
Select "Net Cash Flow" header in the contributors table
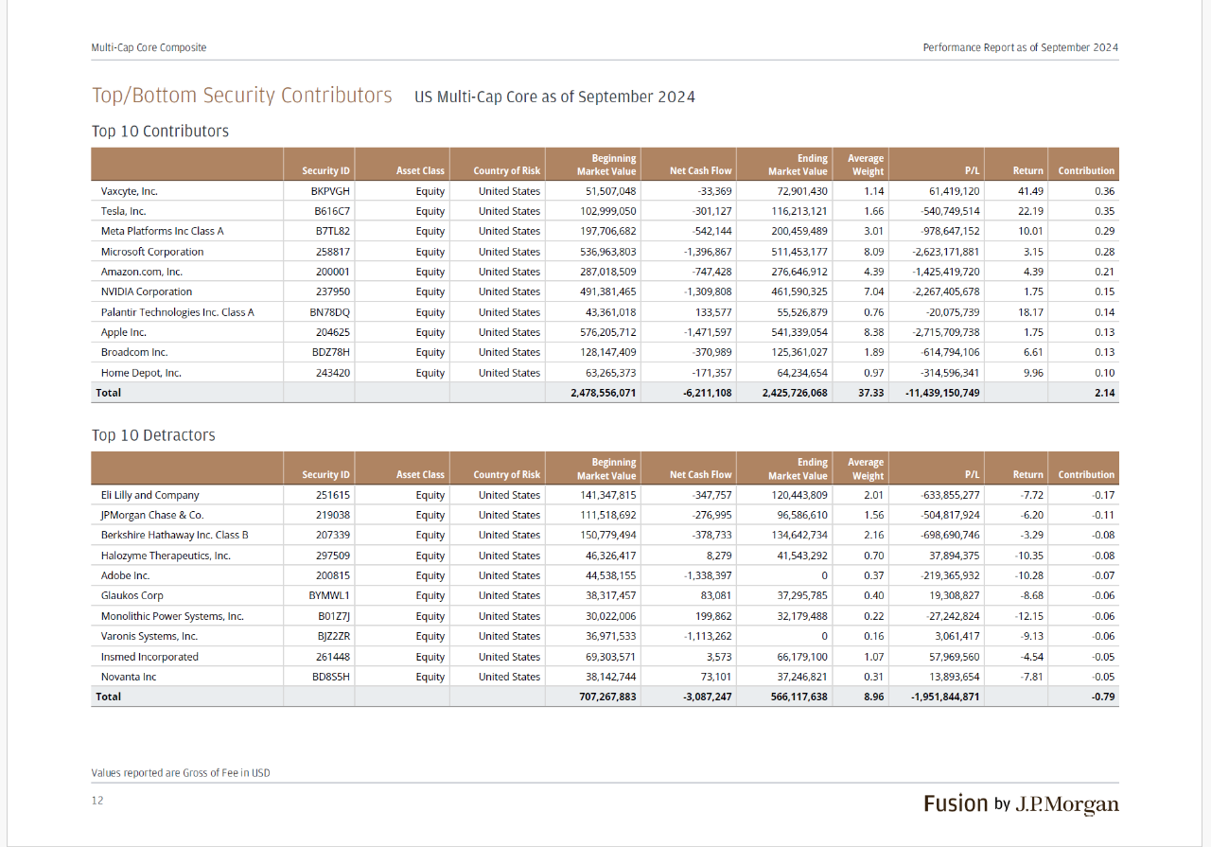701,171
